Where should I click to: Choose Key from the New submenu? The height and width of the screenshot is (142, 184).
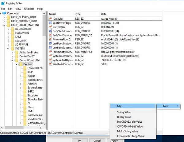point(133,106)
